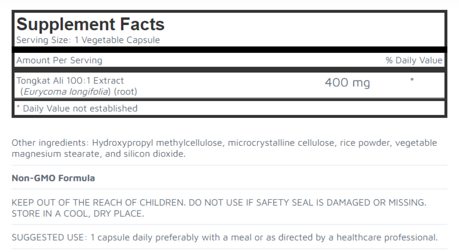The width and height of the screenshot is (459, 252).
Task: Click the Supplement Facts heading
Action: (x=91, y=24)
